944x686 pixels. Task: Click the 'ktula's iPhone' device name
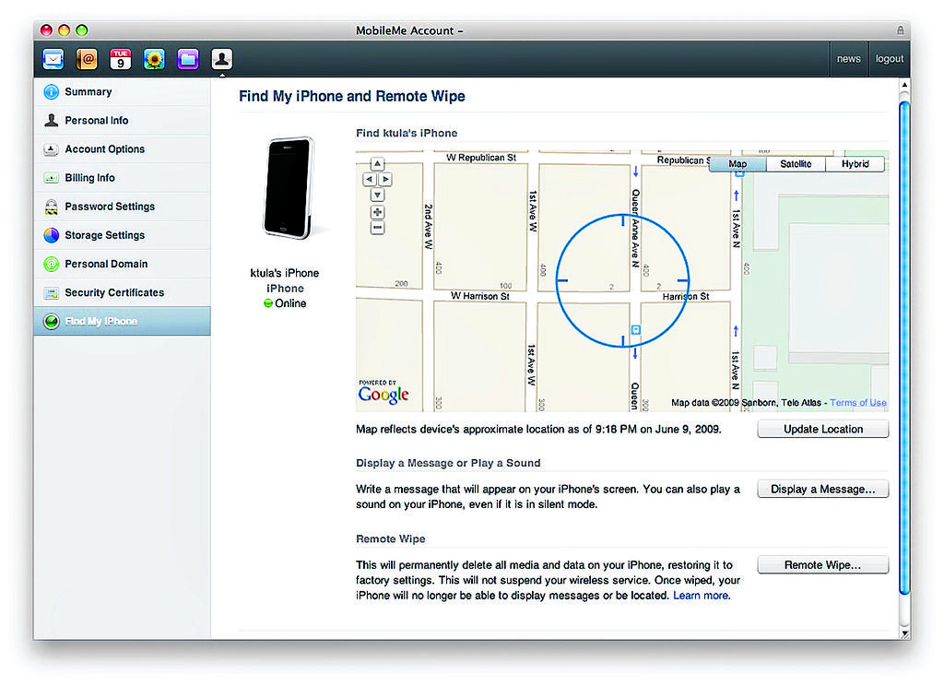(x=285, y=273)
